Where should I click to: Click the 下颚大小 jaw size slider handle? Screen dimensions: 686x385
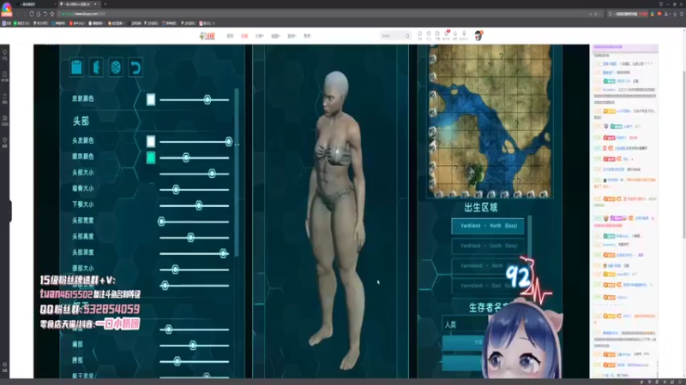(199, 205)
